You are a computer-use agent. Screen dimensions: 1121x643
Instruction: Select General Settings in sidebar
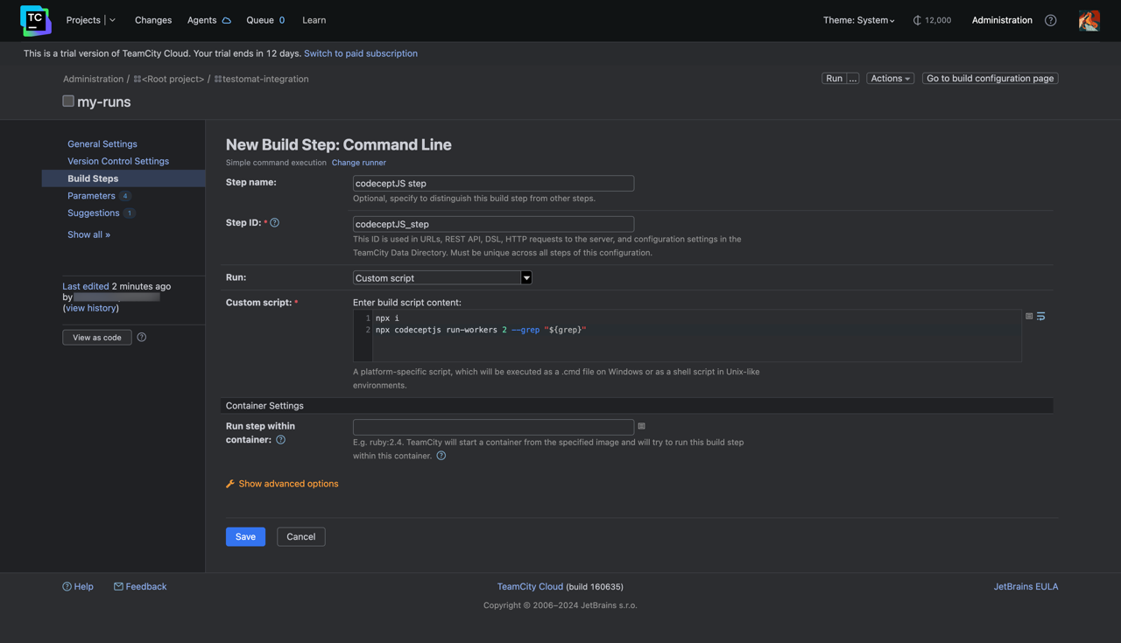pyautogui.click(x=102, y=144)
